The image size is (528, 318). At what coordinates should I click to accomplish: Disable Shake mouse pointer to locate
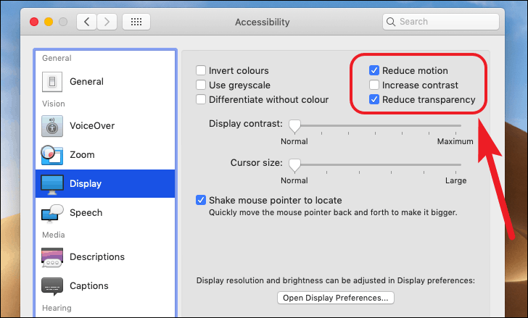(201, 200)
